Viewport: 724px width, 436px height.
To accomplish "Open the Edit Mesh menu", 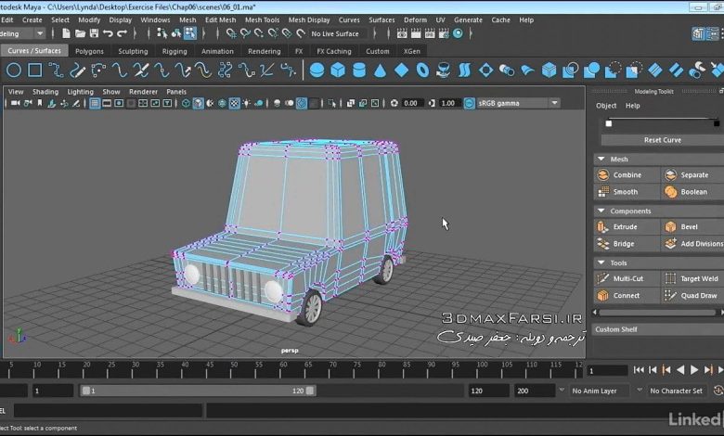I will click(x=220, y=19).
